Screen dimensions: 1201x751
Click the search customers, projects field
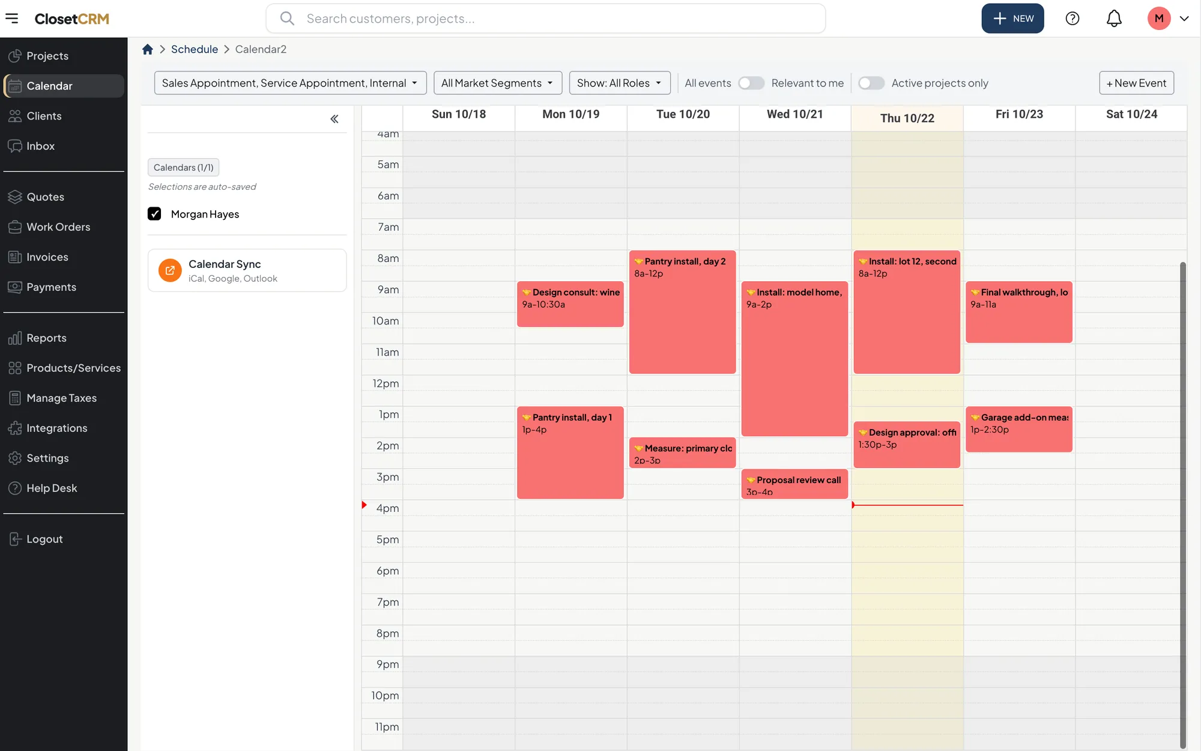545,19
